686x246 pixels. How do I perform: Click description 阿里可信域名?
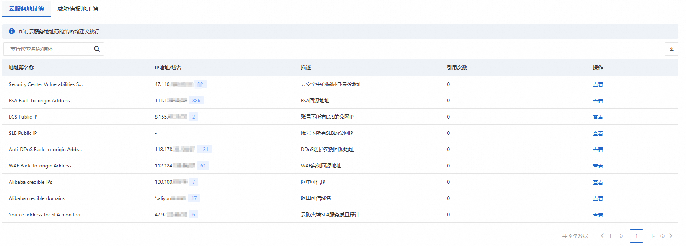tap(316, 198)
